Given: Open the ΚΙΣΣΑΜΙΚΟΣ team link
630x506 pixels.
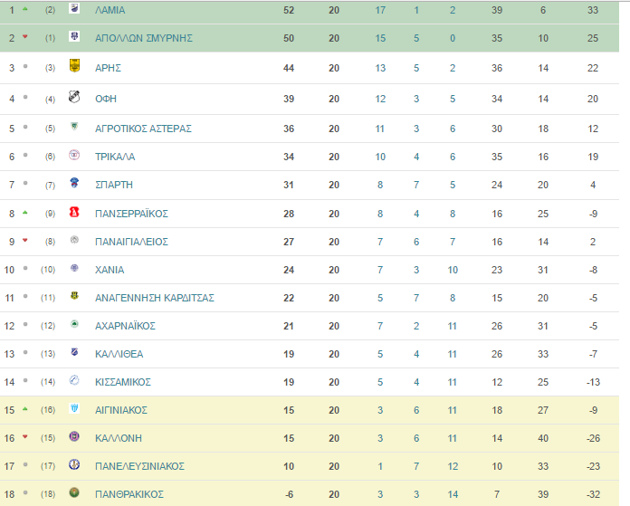Looking at the screenshot, I should (x=123, y=382).
